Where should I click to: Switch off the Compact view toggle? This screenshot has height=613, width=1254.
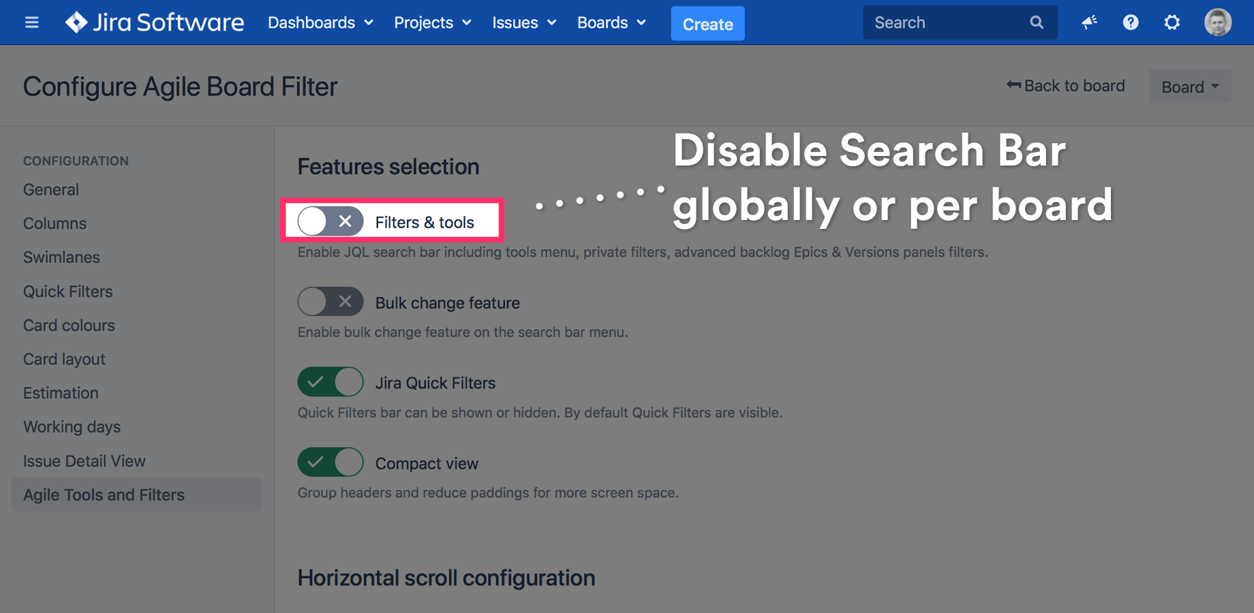coord(331,462)
